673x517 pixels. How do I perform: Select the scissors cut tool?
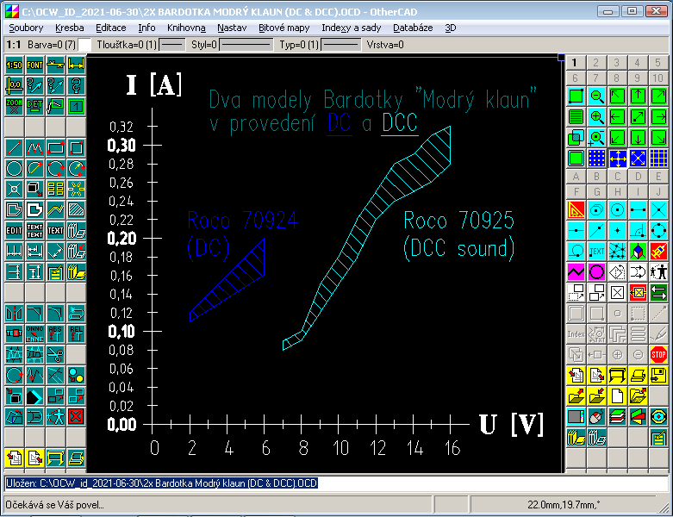(x=55, y=355)
